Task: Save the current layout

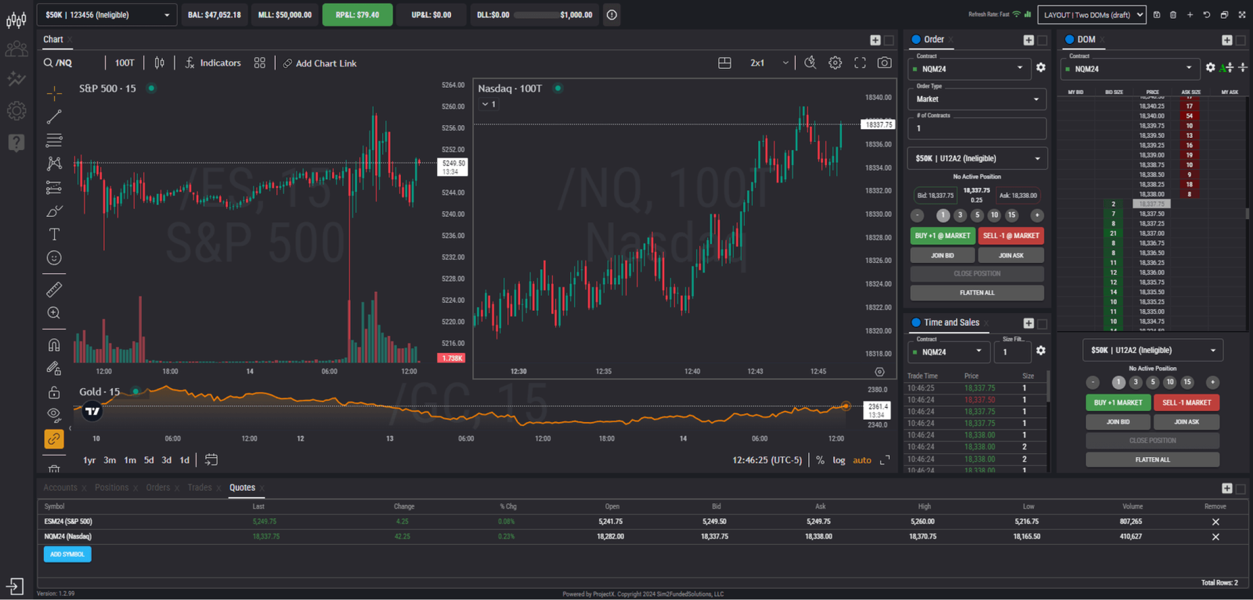Action: point(1157,15)
